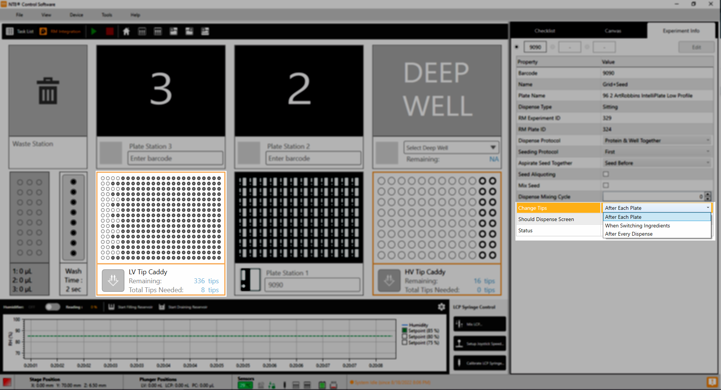
Task: Click the Waste Station trash icon
Action: [x=48, y=91]
